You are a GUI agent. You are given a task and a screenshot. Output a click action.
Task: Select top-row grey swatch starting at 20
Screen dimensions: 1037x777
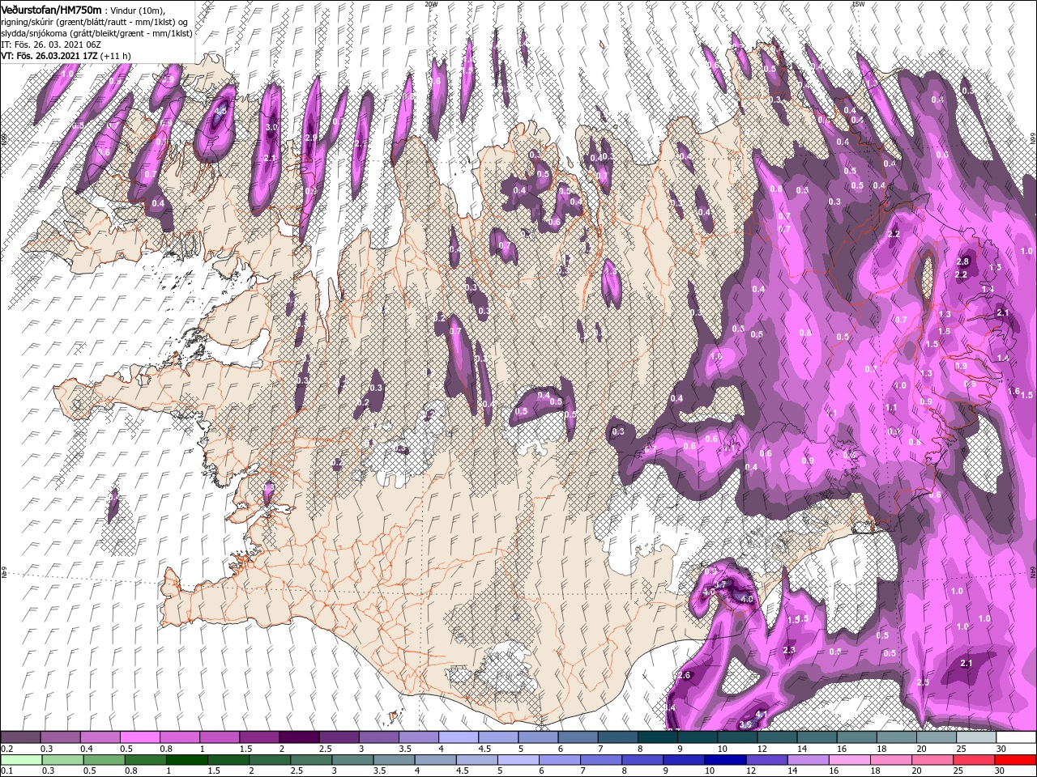[936, 737]
